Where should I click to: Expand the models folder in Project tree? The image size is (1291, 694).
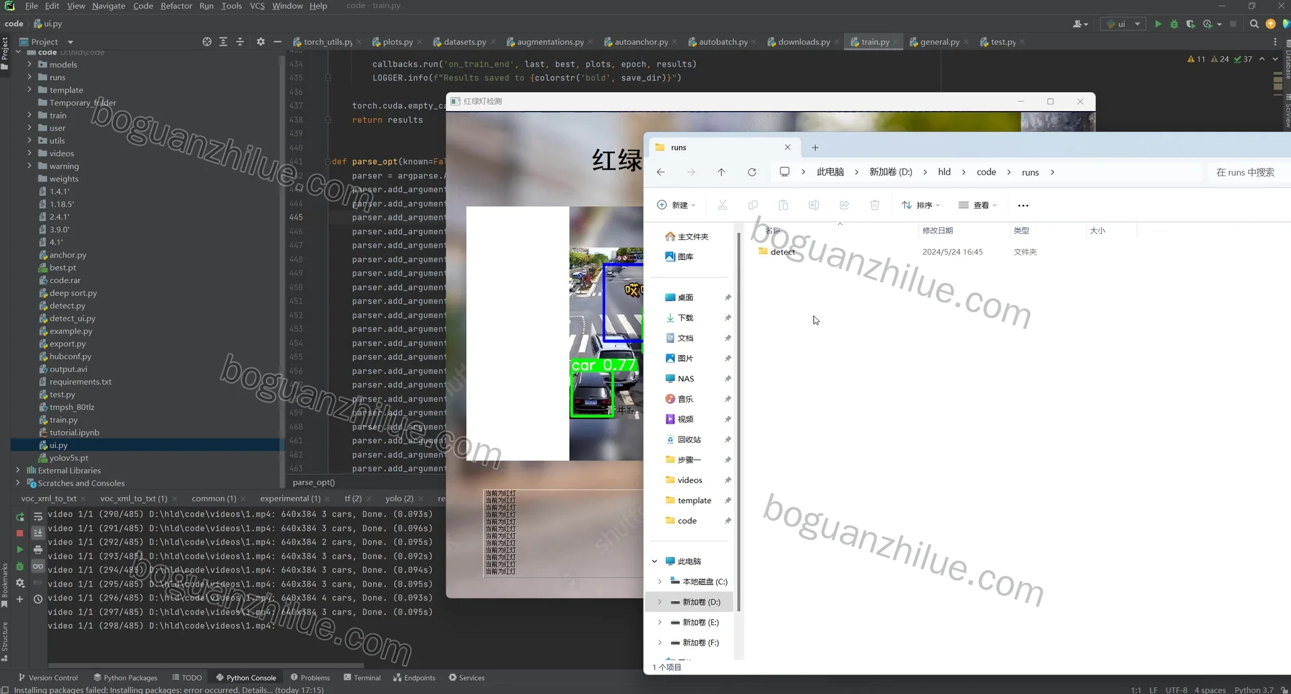pos(30,65)
